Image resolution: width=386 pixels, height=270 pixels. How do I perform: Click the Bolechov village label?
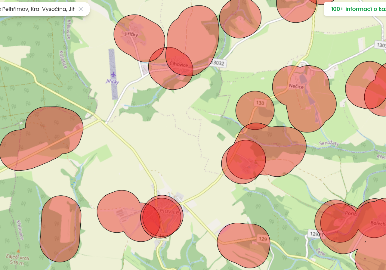click(x=378, y=224)
